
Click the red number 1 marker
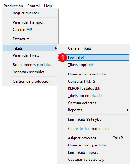pyautogui.click(x=63, y=58)
